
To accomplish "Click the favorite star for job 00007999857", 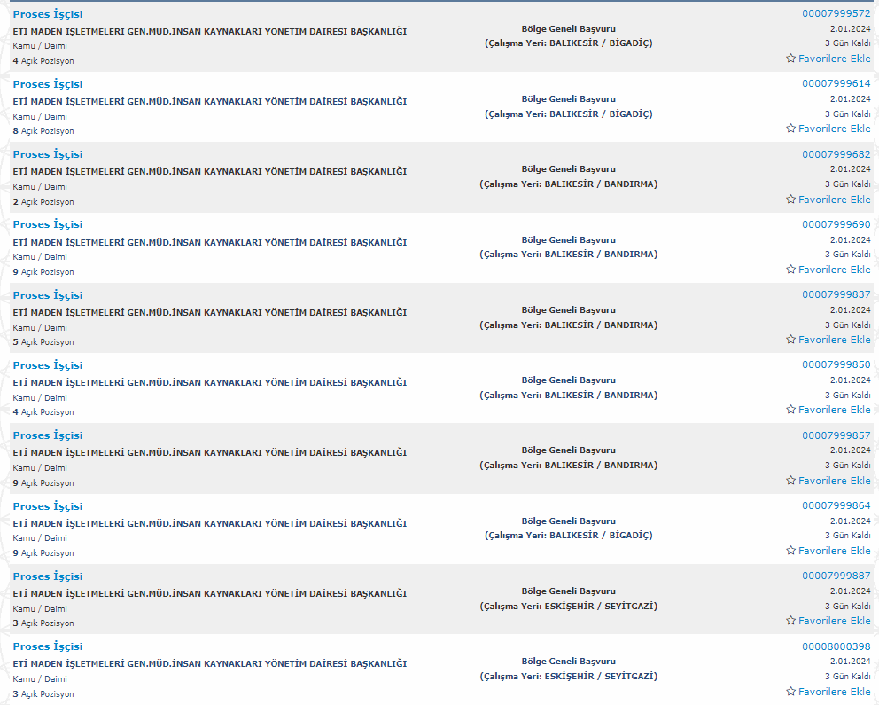I will point(790,481).
